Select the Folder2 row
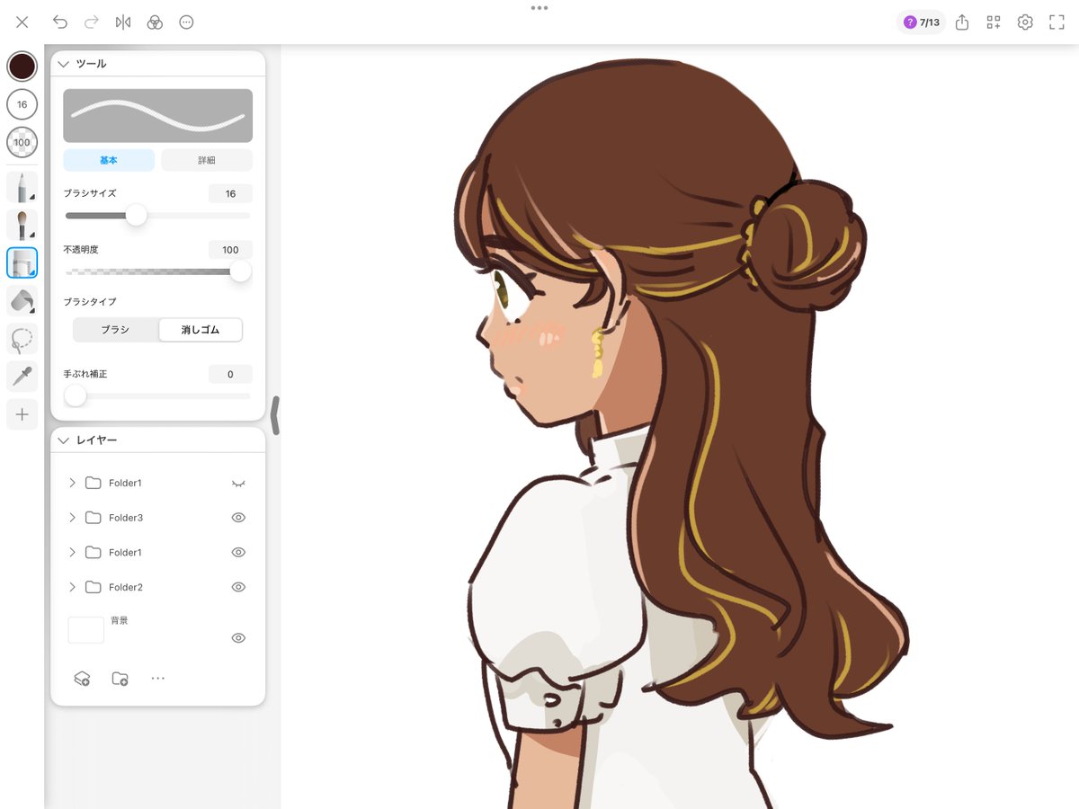 click(157, 587)
